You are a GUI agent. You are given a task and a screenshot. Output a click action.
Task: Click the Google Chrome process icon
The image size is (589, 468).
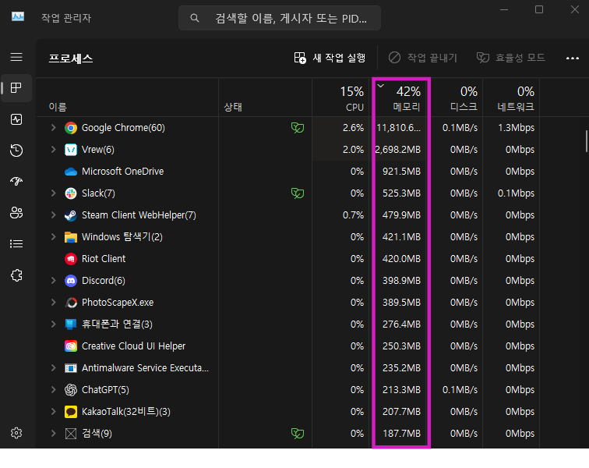[71, 128]
